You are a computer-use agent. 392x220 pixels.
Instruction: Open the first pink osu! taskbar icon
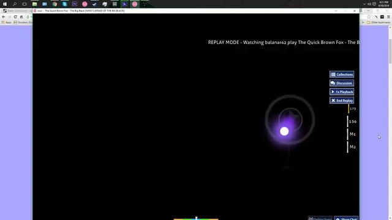click(85, 4)
